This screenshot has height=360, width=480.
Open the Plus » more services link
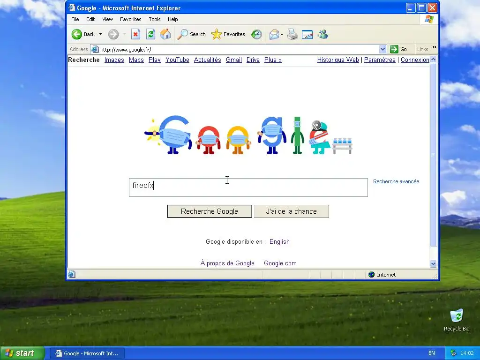point(273,60)
